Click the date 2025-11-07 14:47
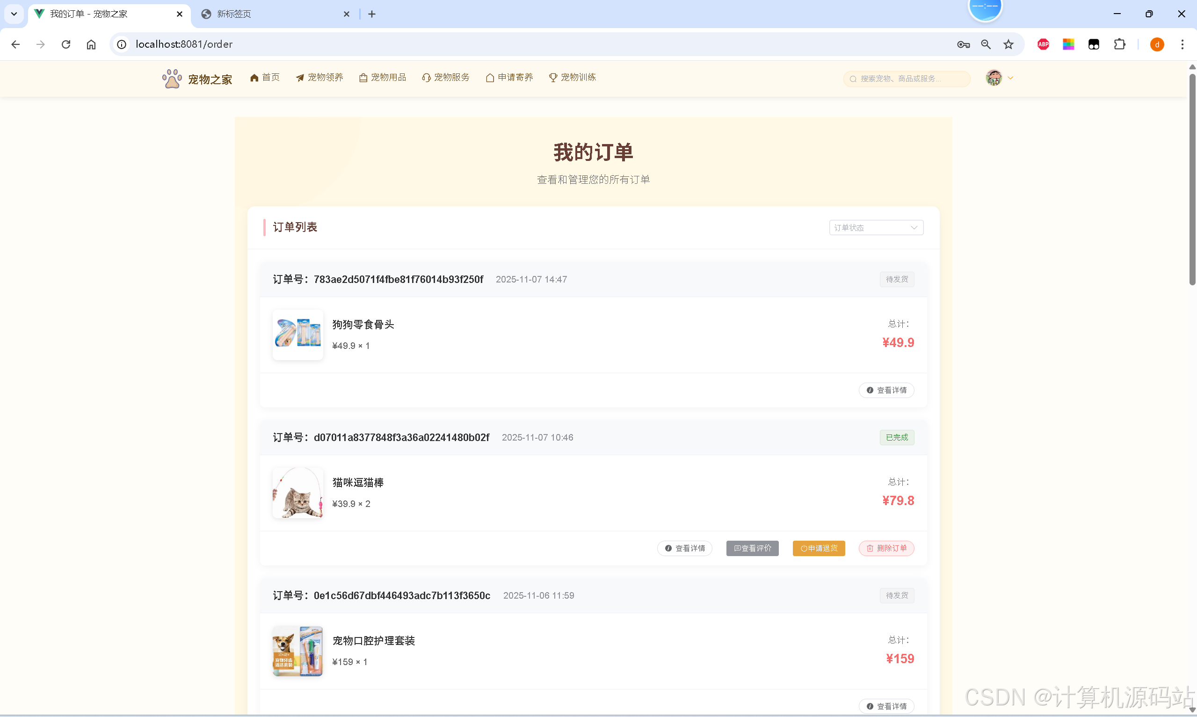This screenshot has width=1197, height=717. pos(531,279)
